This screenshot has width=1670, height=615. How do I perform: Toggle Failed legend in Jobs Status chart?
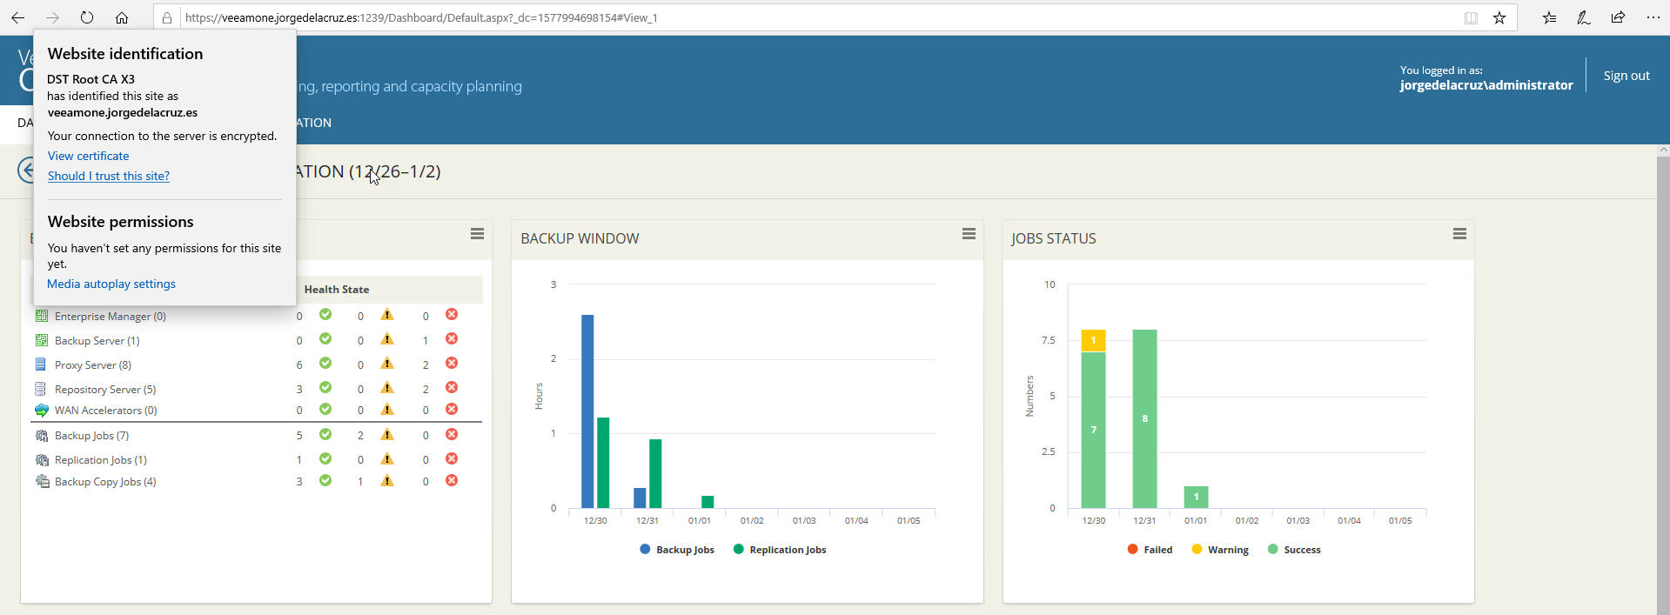coord(1150,550)
